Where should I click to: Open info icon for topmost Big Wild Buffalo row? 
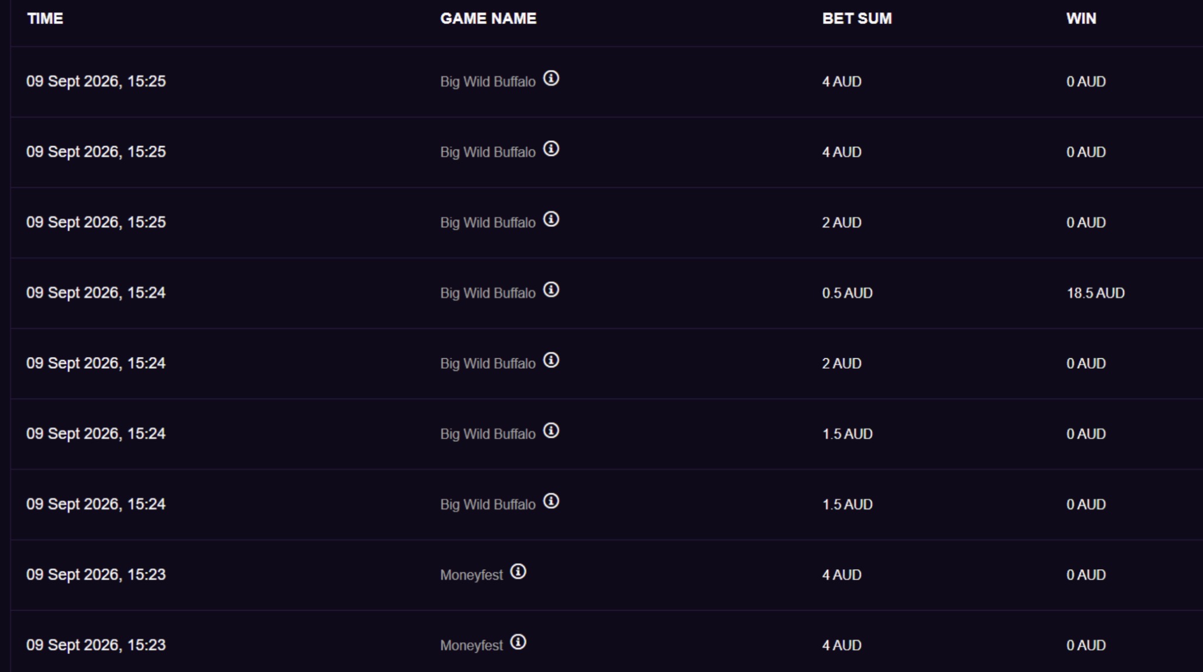pos(551,78)
